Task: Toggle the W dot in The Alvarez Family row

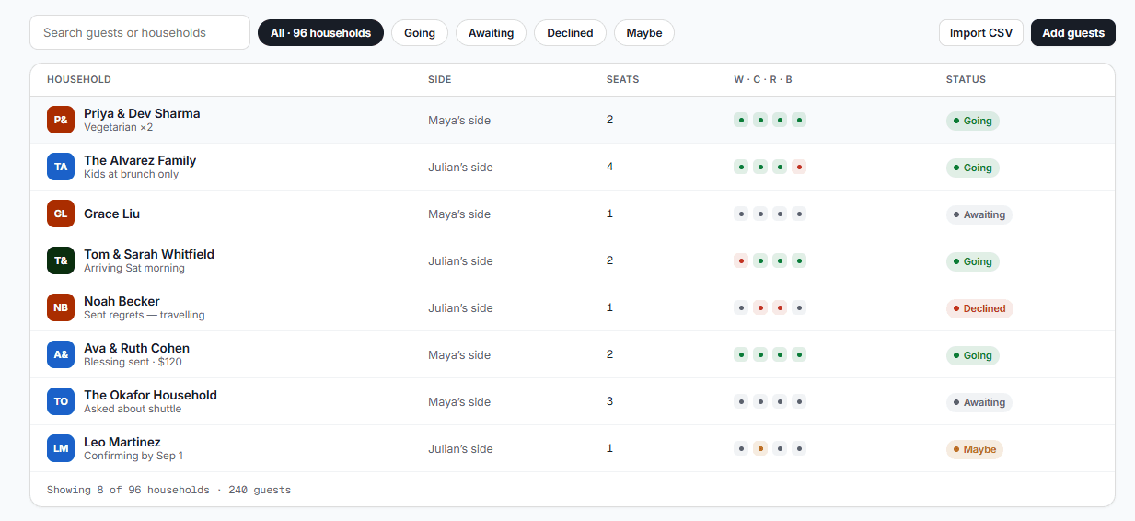Action: click(x=741, y=167)
